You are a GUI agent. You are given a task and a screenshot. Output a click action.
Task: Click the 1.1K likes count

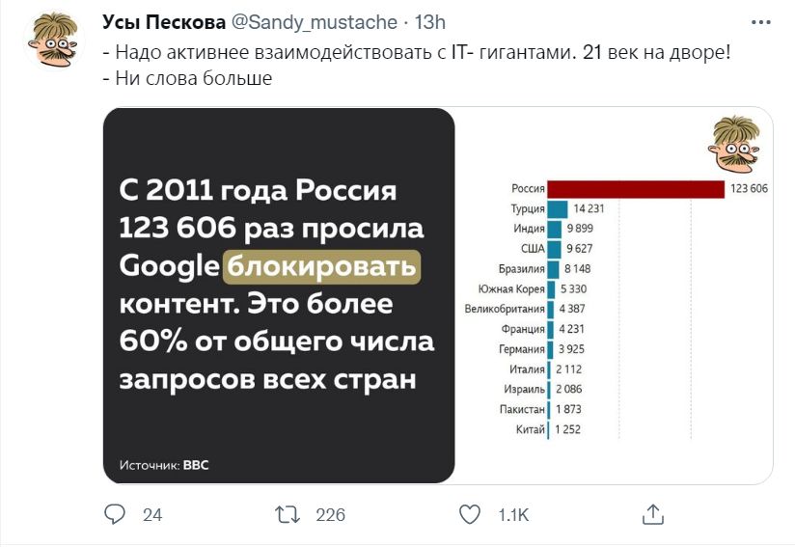[x=513, y=515]
